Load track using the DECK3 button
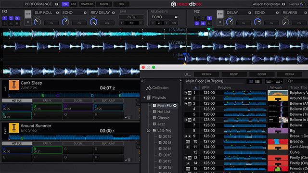This screenshot has width=308, height=173. (x=206, y=74)
